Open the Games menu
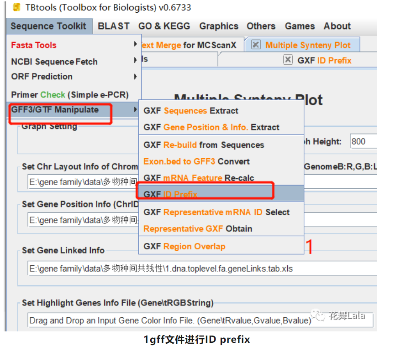 point(300,26)
